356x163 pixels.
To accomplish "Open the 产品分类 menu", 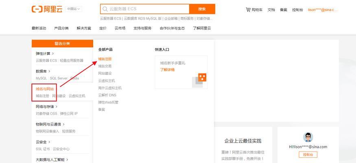I will click(61, 29).
